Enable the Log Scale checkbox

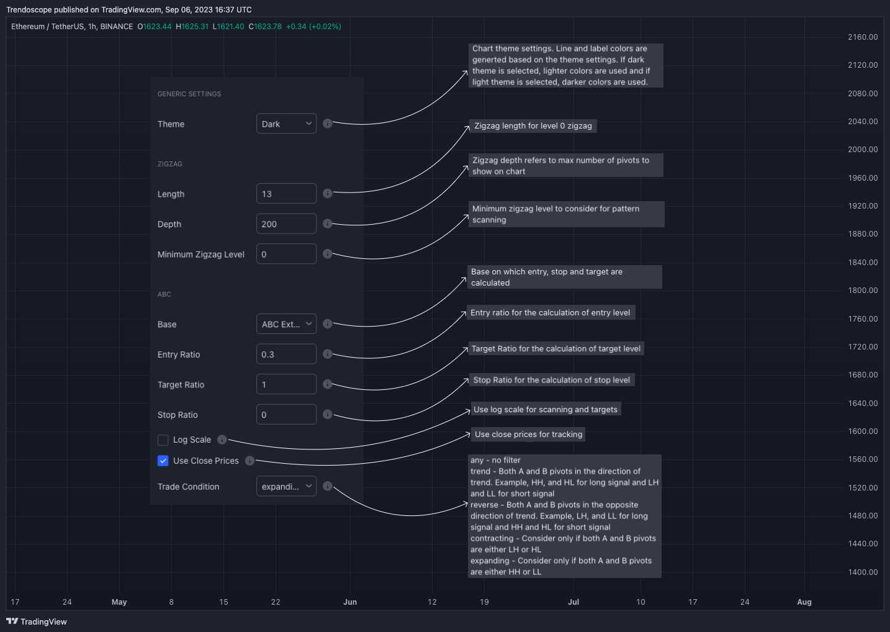point(163,440)
